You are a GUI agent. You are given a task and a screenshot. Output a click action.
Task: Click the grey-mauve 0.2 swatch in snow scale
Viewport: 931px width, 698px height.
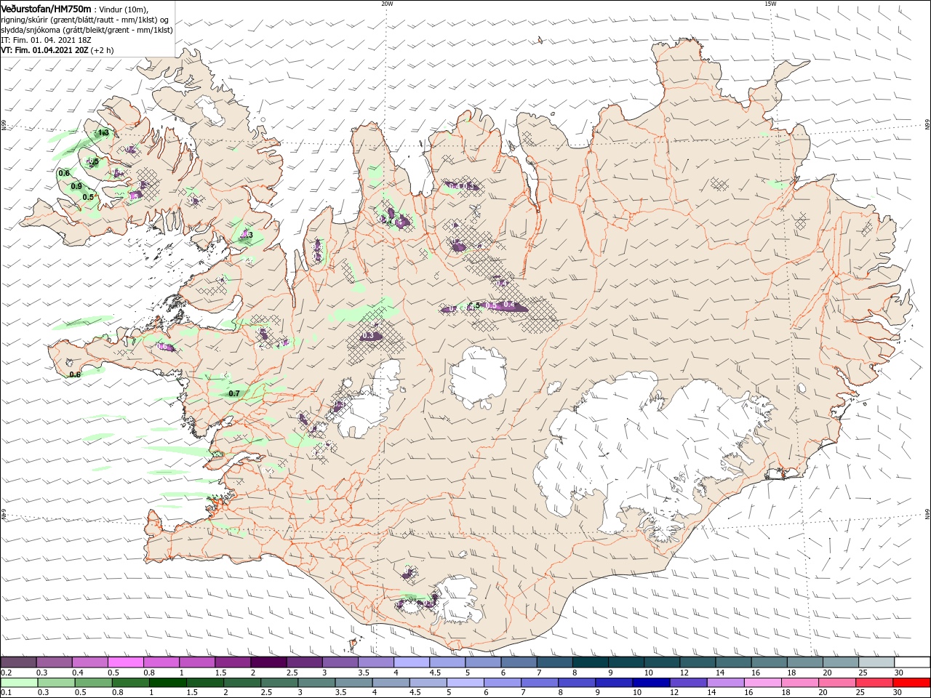point(19,662)
